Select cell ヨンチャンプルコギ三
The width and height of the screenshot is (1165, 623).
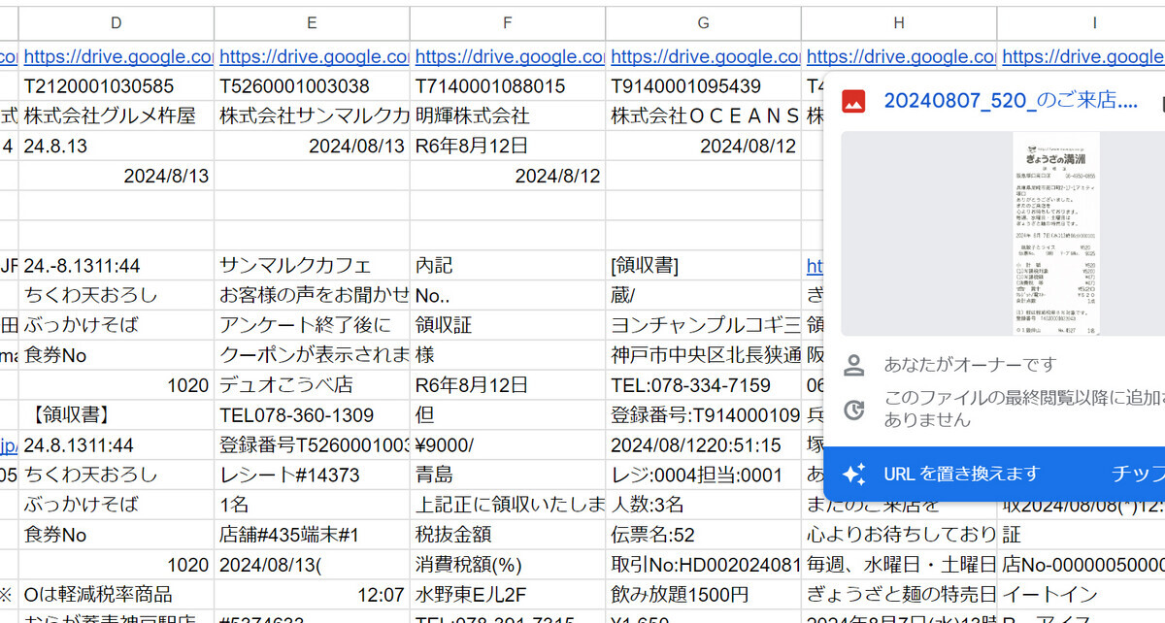pos(703,325)
